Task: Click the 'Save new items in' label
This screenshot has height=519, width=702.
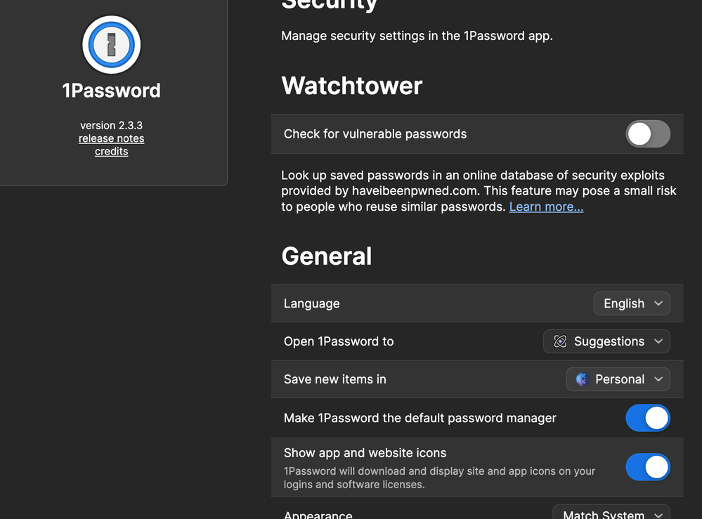Action: click(x=334, y=379)
